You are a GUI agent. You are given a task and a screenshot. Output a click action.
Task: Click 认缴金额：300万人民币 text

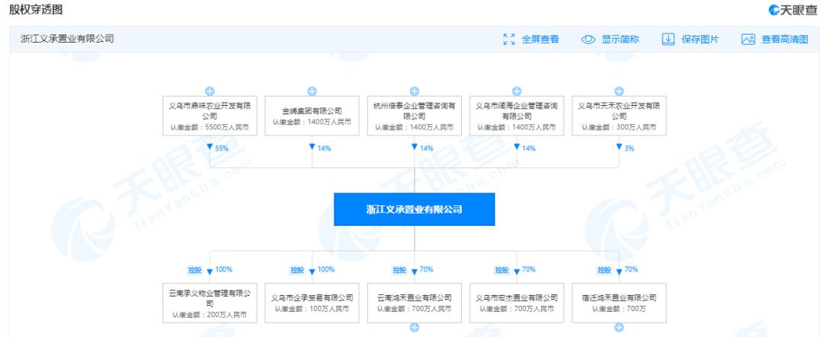coord(619,127)
